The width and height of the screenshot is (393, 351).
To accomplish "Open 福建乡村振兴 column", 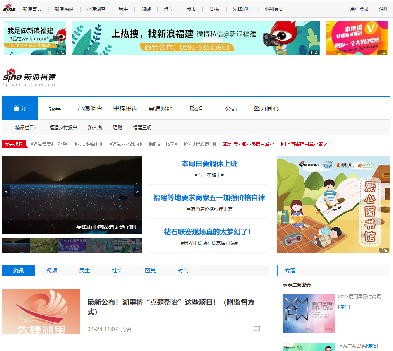I will coord(63,128).
